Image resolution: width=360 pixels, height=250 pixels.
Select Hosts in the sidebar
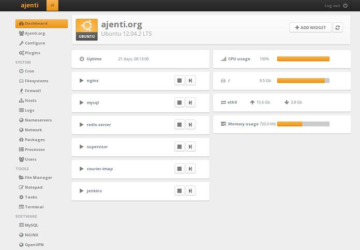[27, 100]
